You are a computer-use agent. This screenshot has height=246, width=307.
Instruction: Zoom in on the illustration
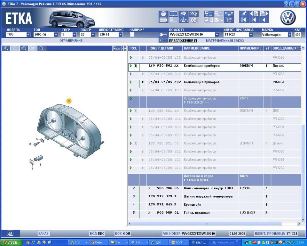pos(6,48)
